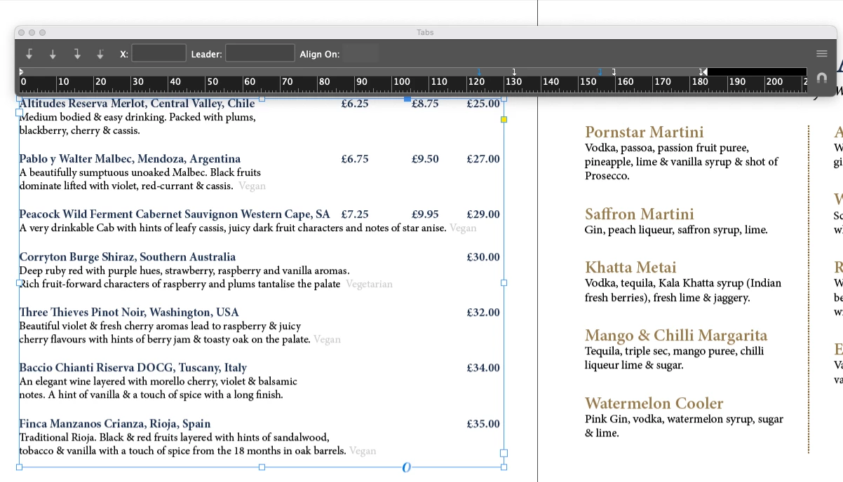This screenshot has height=482, width=843.
Task: Click the £6.25 price
Action: tap(355, 103)
